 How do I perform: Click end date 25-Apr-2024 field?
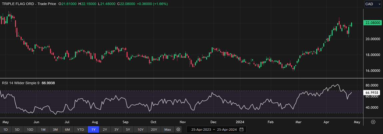tap(227, 129)
